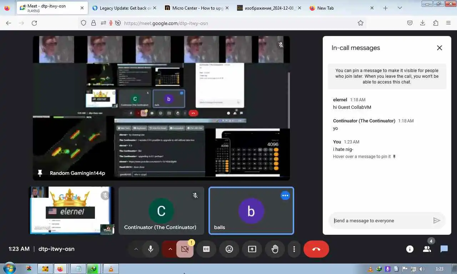The width and height of the screenshot is (457, 274).
Task: Open the Windows Start button
Action: pos(9,269)
